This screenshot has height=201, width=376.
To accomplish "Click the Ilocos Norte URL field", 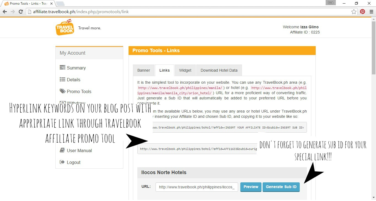I will pos(197,187).
